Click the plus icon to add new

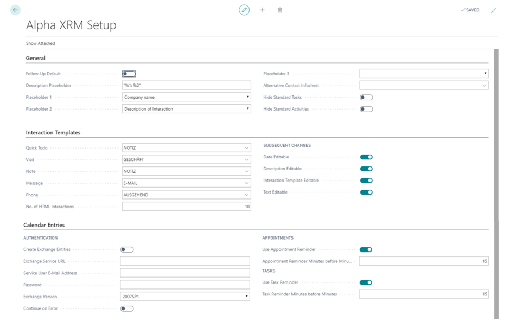(262, 10)
